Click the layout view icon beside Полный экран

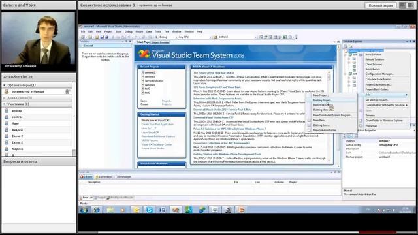[x=402, y=5]
